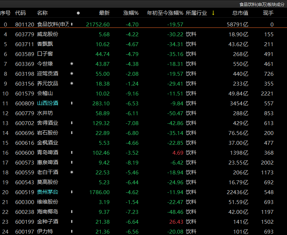Image resolution: width=287 pixels, height=235 pixels.
Task: Sort by the 名称 column header
Action: click(x=42, y=13)
